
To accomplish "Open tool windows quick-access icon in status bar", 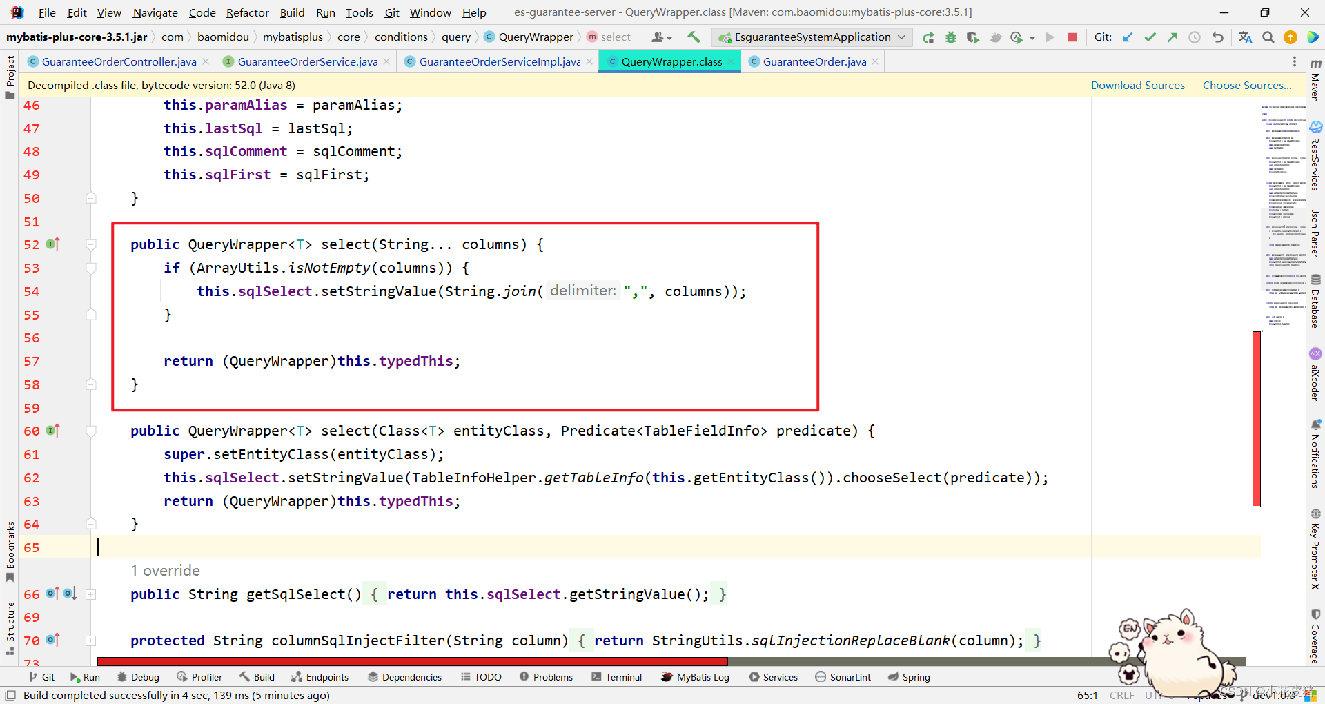I will tap(10, 695).
